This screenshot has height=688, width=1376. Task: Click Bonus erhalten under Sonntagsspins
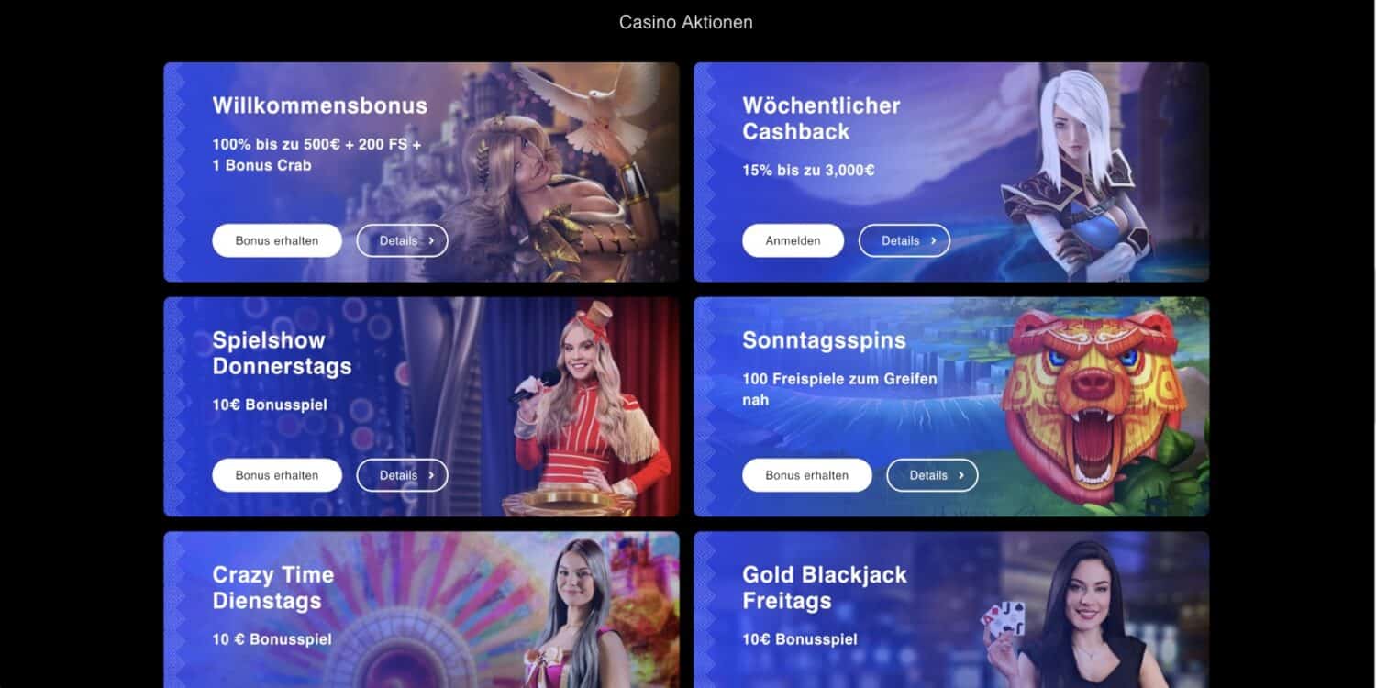coord(806,475)
